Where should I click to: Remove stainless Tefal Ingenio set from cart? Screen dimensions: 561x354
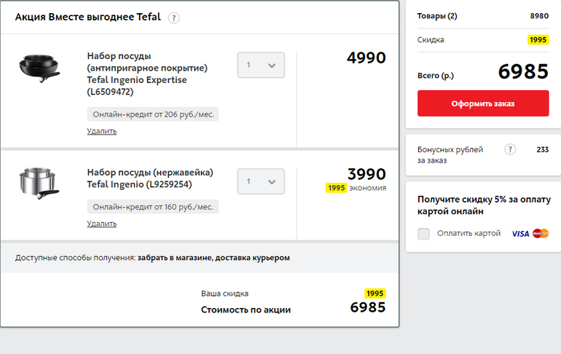click(x=101, y=224)
